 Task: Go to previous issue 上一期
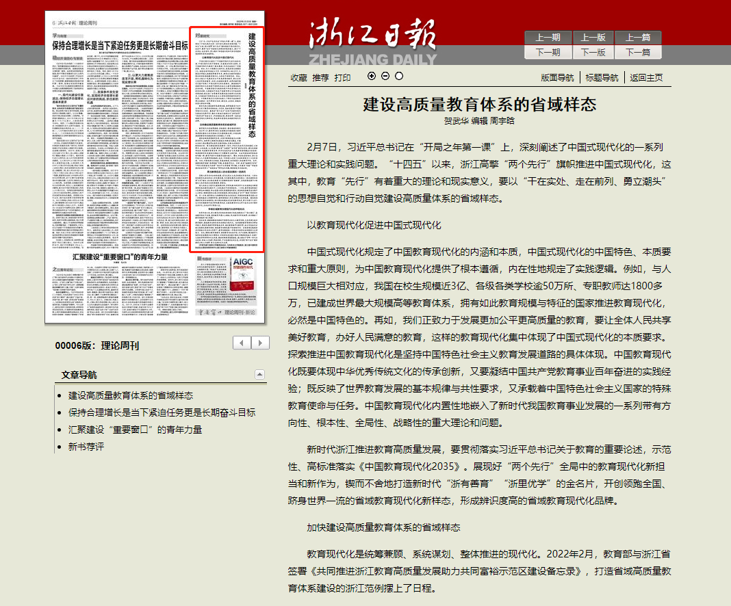pyautogui.click(x=547, y=38)
